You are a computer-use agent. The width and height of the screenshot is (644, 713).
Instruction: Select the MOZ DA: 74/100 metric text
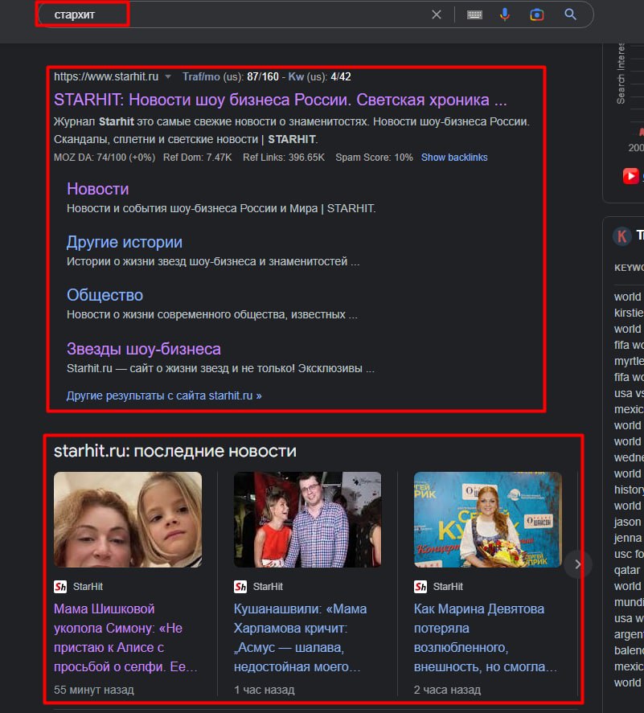105,158
